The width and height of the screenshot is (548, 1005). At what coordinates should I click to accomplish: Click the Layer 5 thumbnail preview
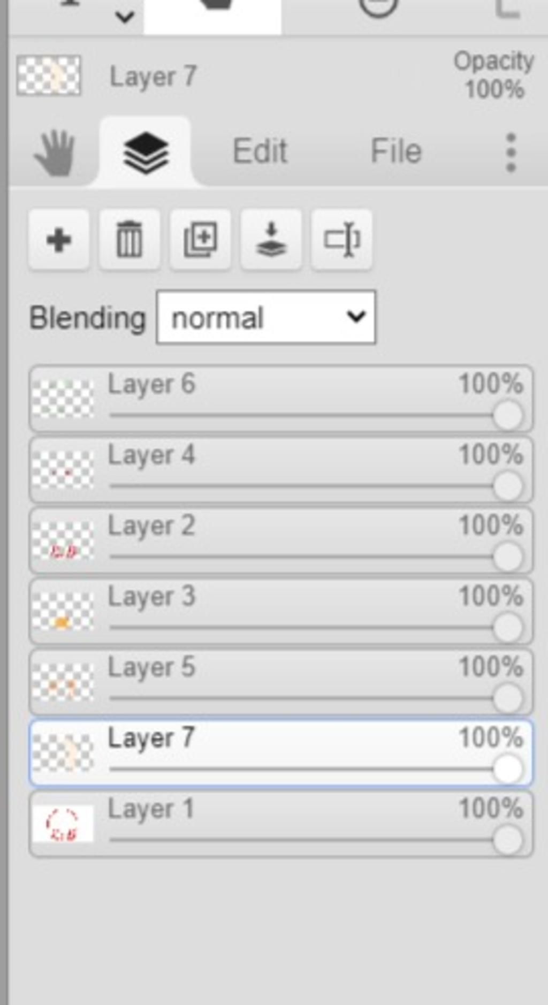click(x=63, y=682)
